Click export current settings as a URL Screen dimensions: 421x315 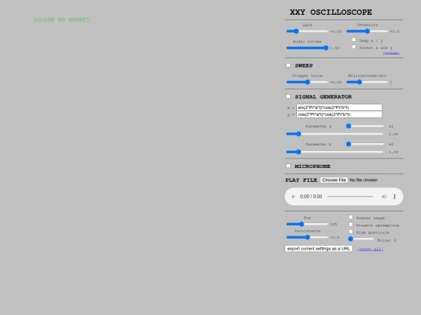point(318,249)
